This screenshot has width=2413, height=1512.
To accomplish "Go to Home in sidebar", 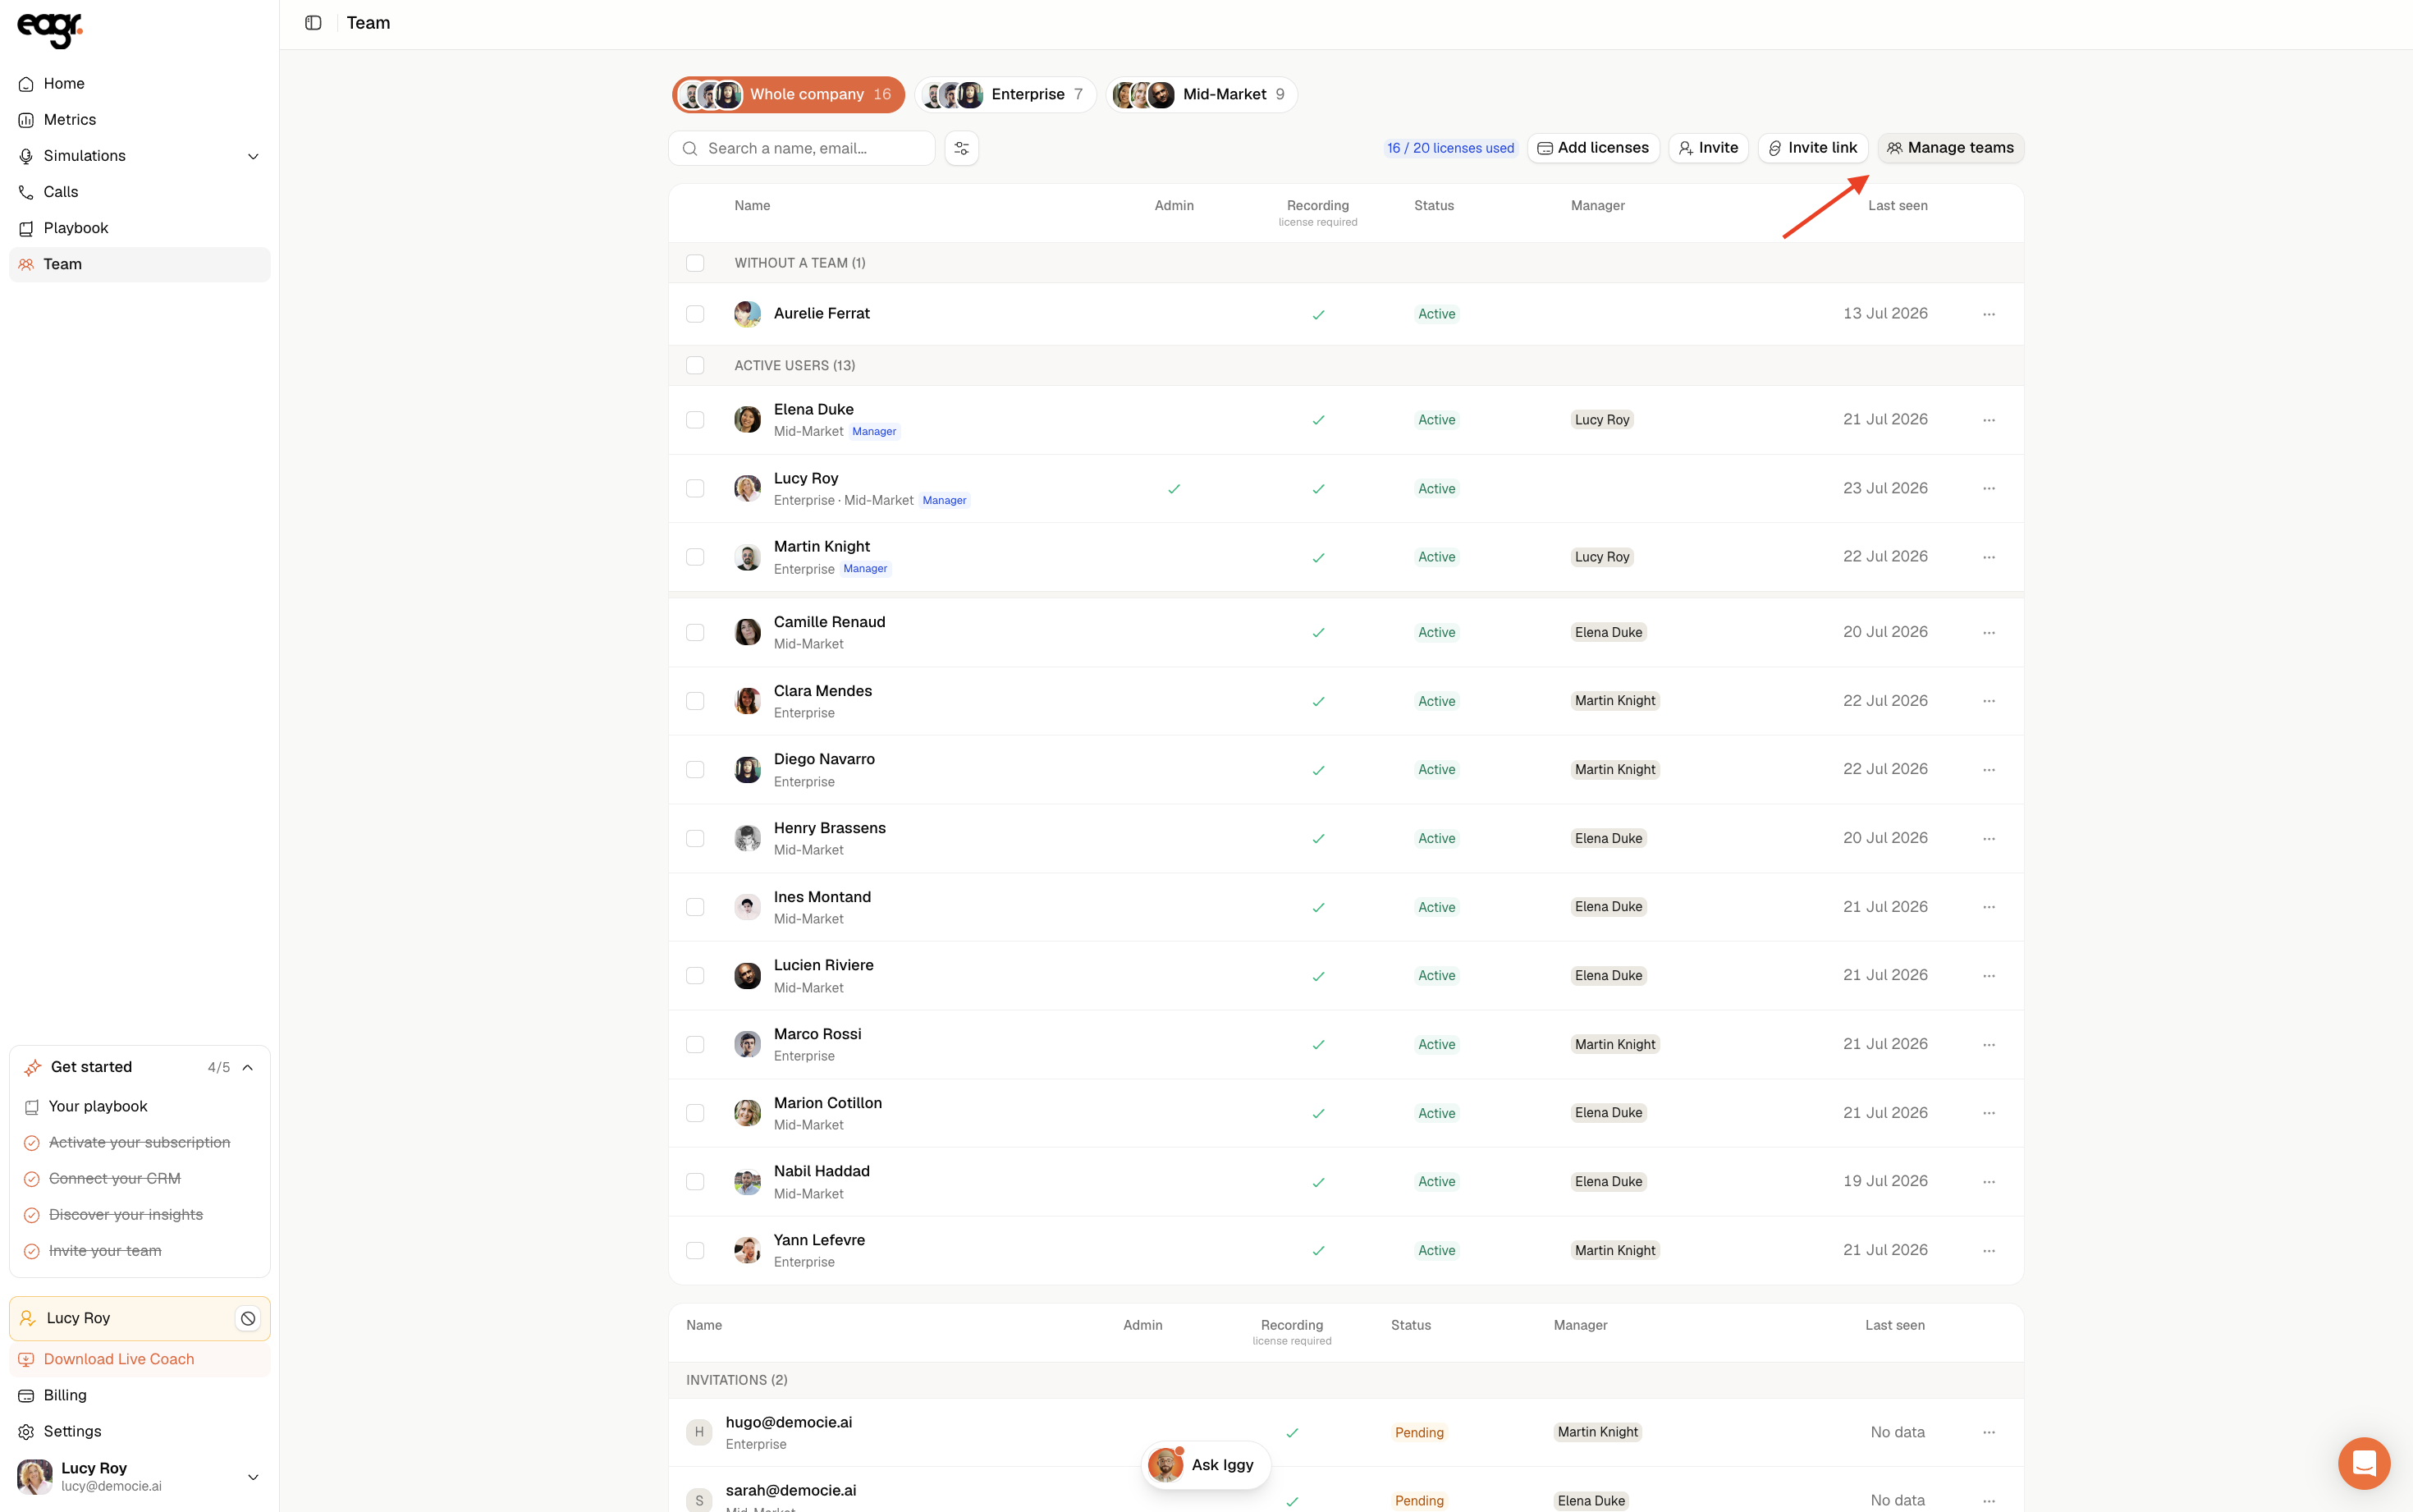I will pos(140,84).
